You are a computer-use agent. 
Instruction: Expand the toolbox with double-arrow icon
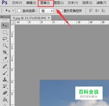coord(2,17)
